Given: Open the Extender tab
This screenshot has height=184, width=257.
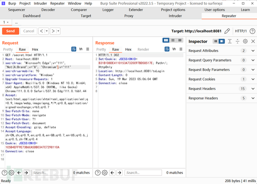Looking at the screenshot, I should coord(136,10).
